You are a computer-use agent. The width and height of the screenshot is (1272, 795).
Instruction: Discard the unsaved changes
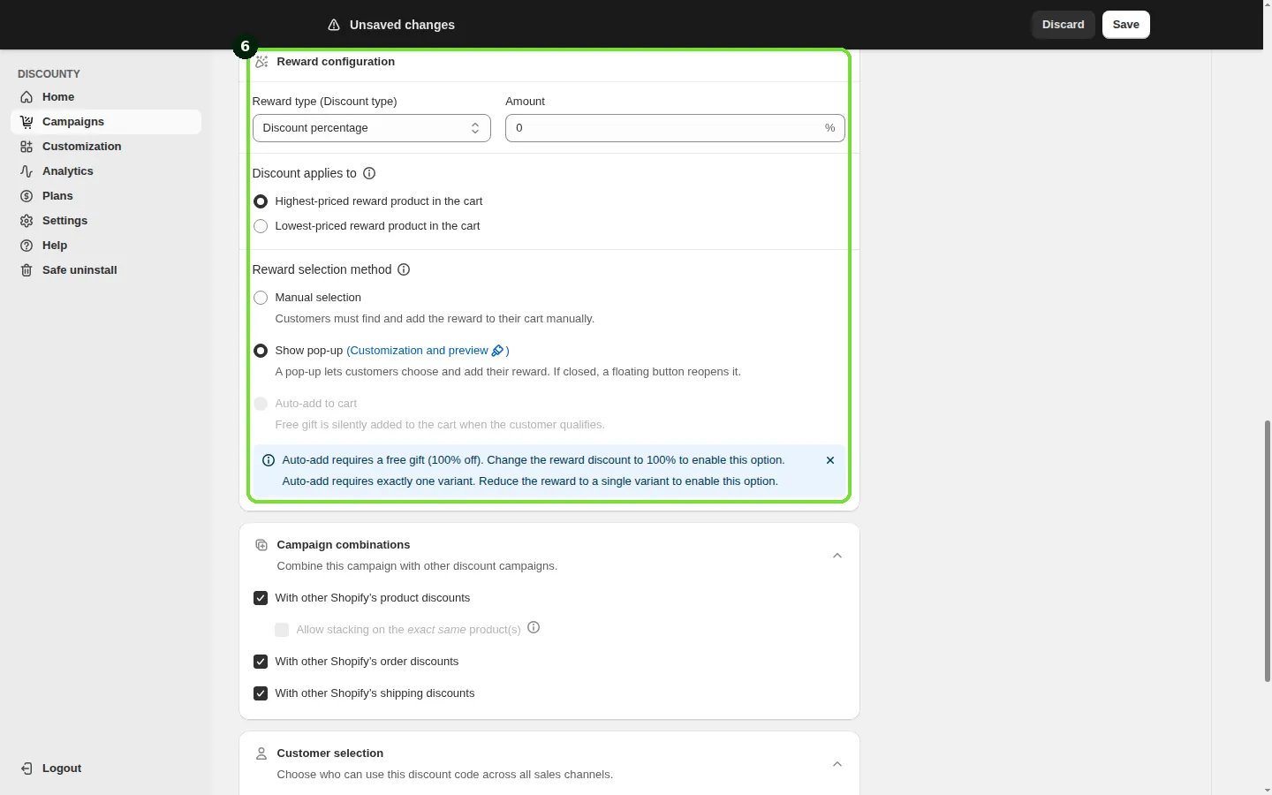[1064, 25]
